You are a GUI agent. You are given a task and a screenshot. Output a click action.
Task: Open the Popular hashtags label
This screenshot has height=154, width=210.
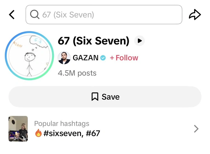pos(62,123)
